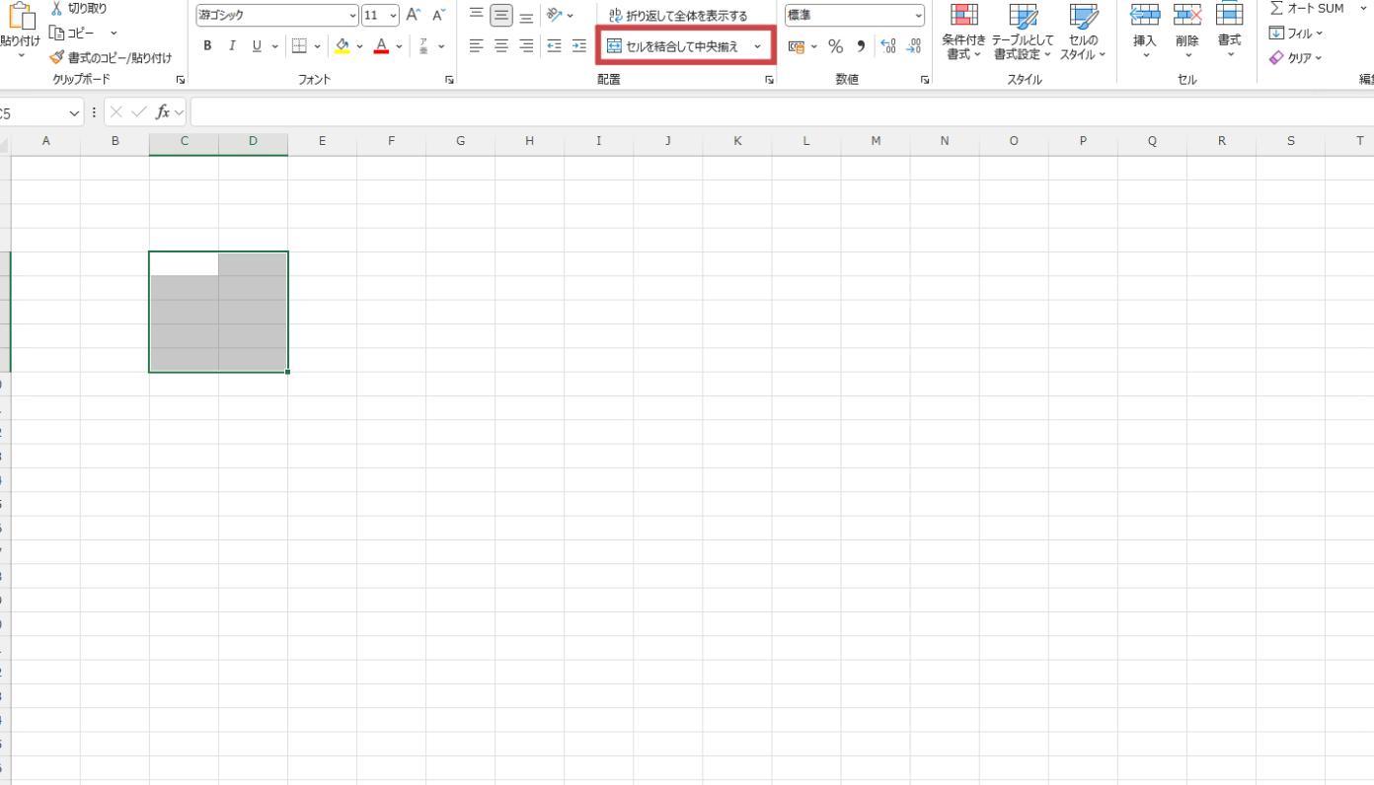Viewport: 1374px width, 785px height.
Task: Increase font size with larger A icon
Action: click(x=414, y=15)
